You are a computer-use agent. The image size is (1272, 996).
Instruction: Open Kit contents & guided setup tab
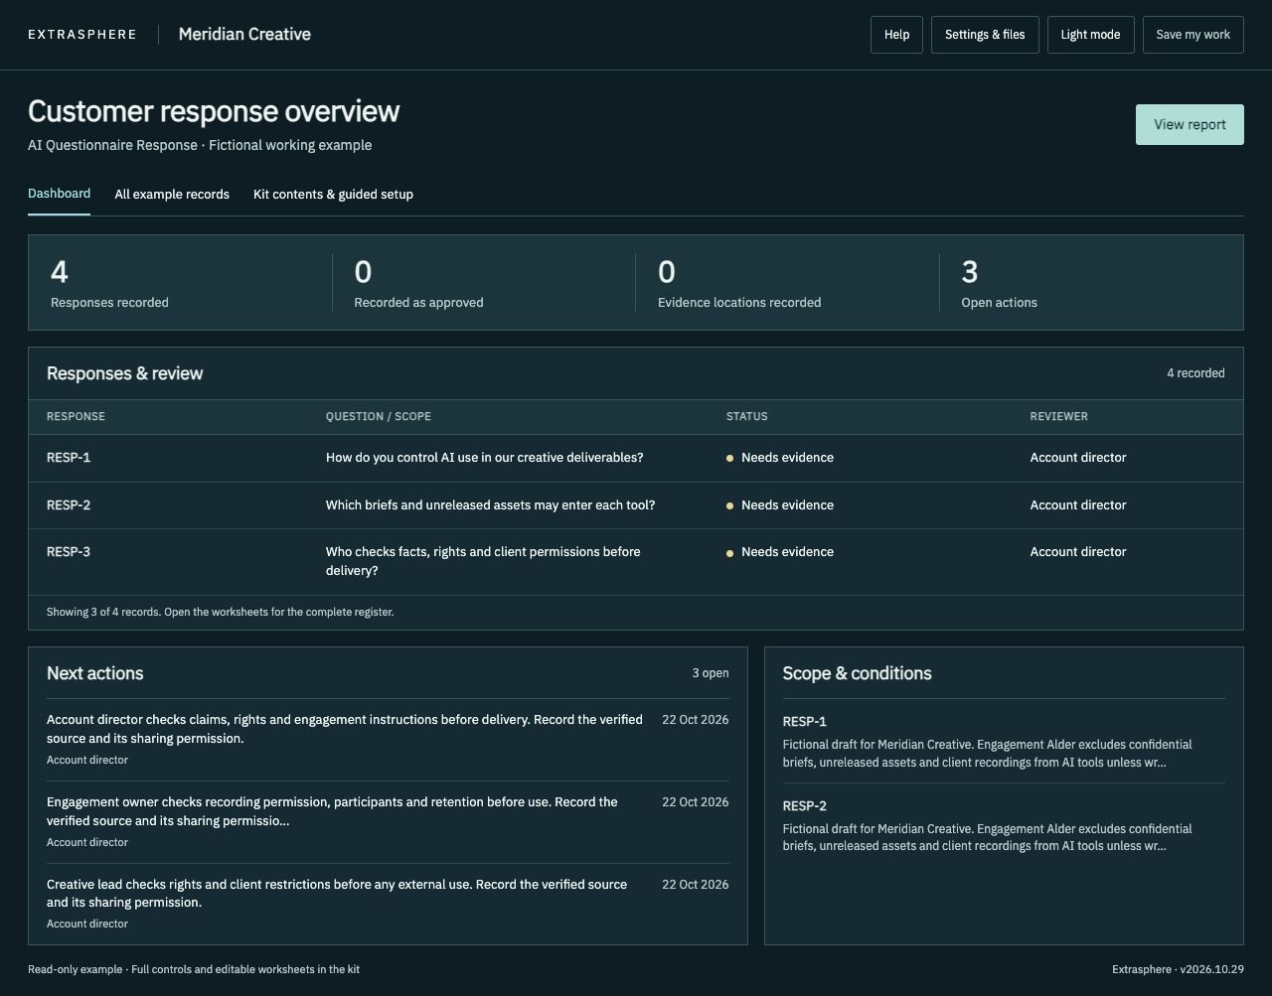(333, 195)
